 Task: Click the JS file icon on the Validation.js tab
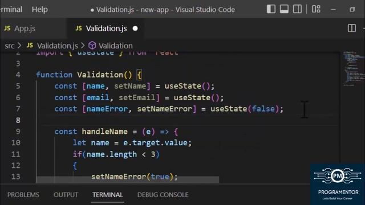79,28
